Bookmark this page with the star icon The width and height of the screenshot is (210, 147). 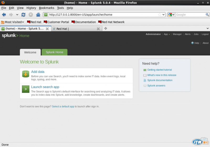[x=160, y=15]
